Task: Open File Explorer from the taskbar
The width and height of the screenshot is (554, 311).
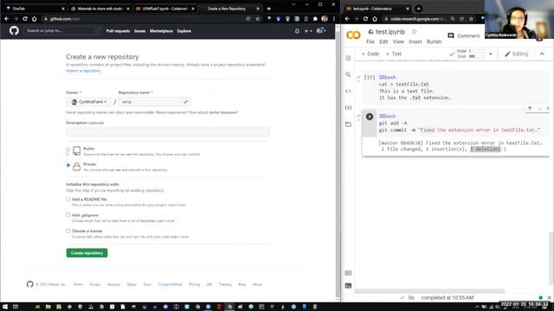Action: coord(48,307)
